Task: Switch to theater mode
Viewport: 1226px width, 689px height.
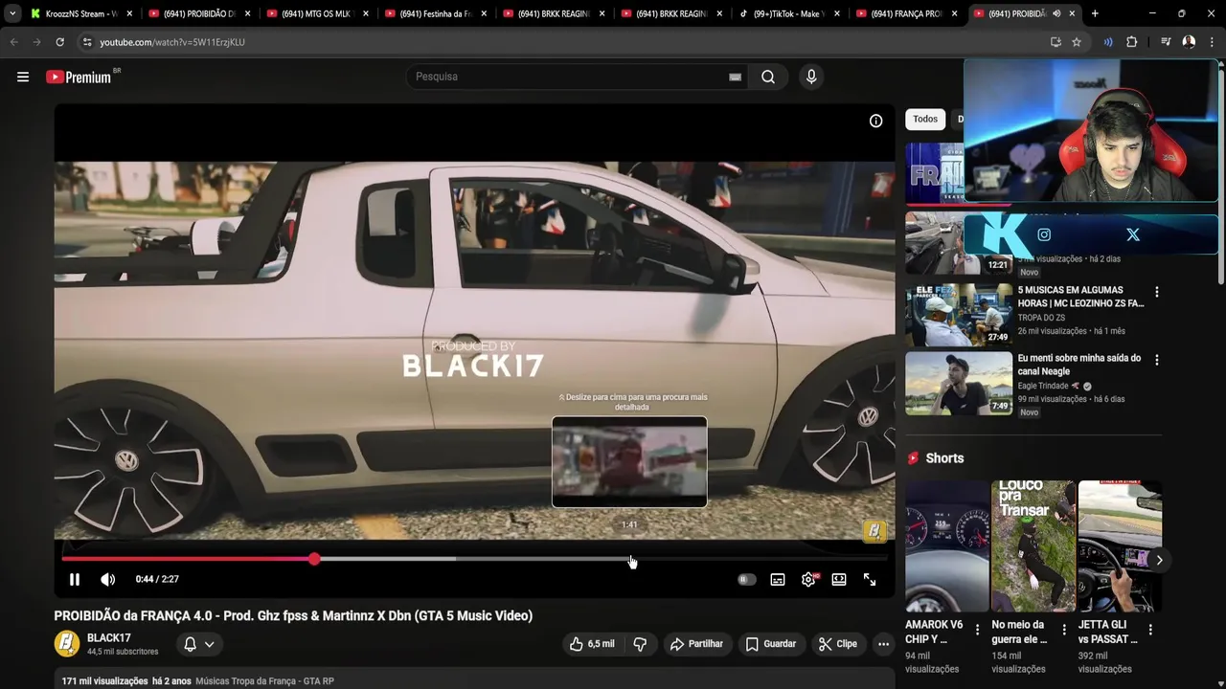Action: pos(839,579)
